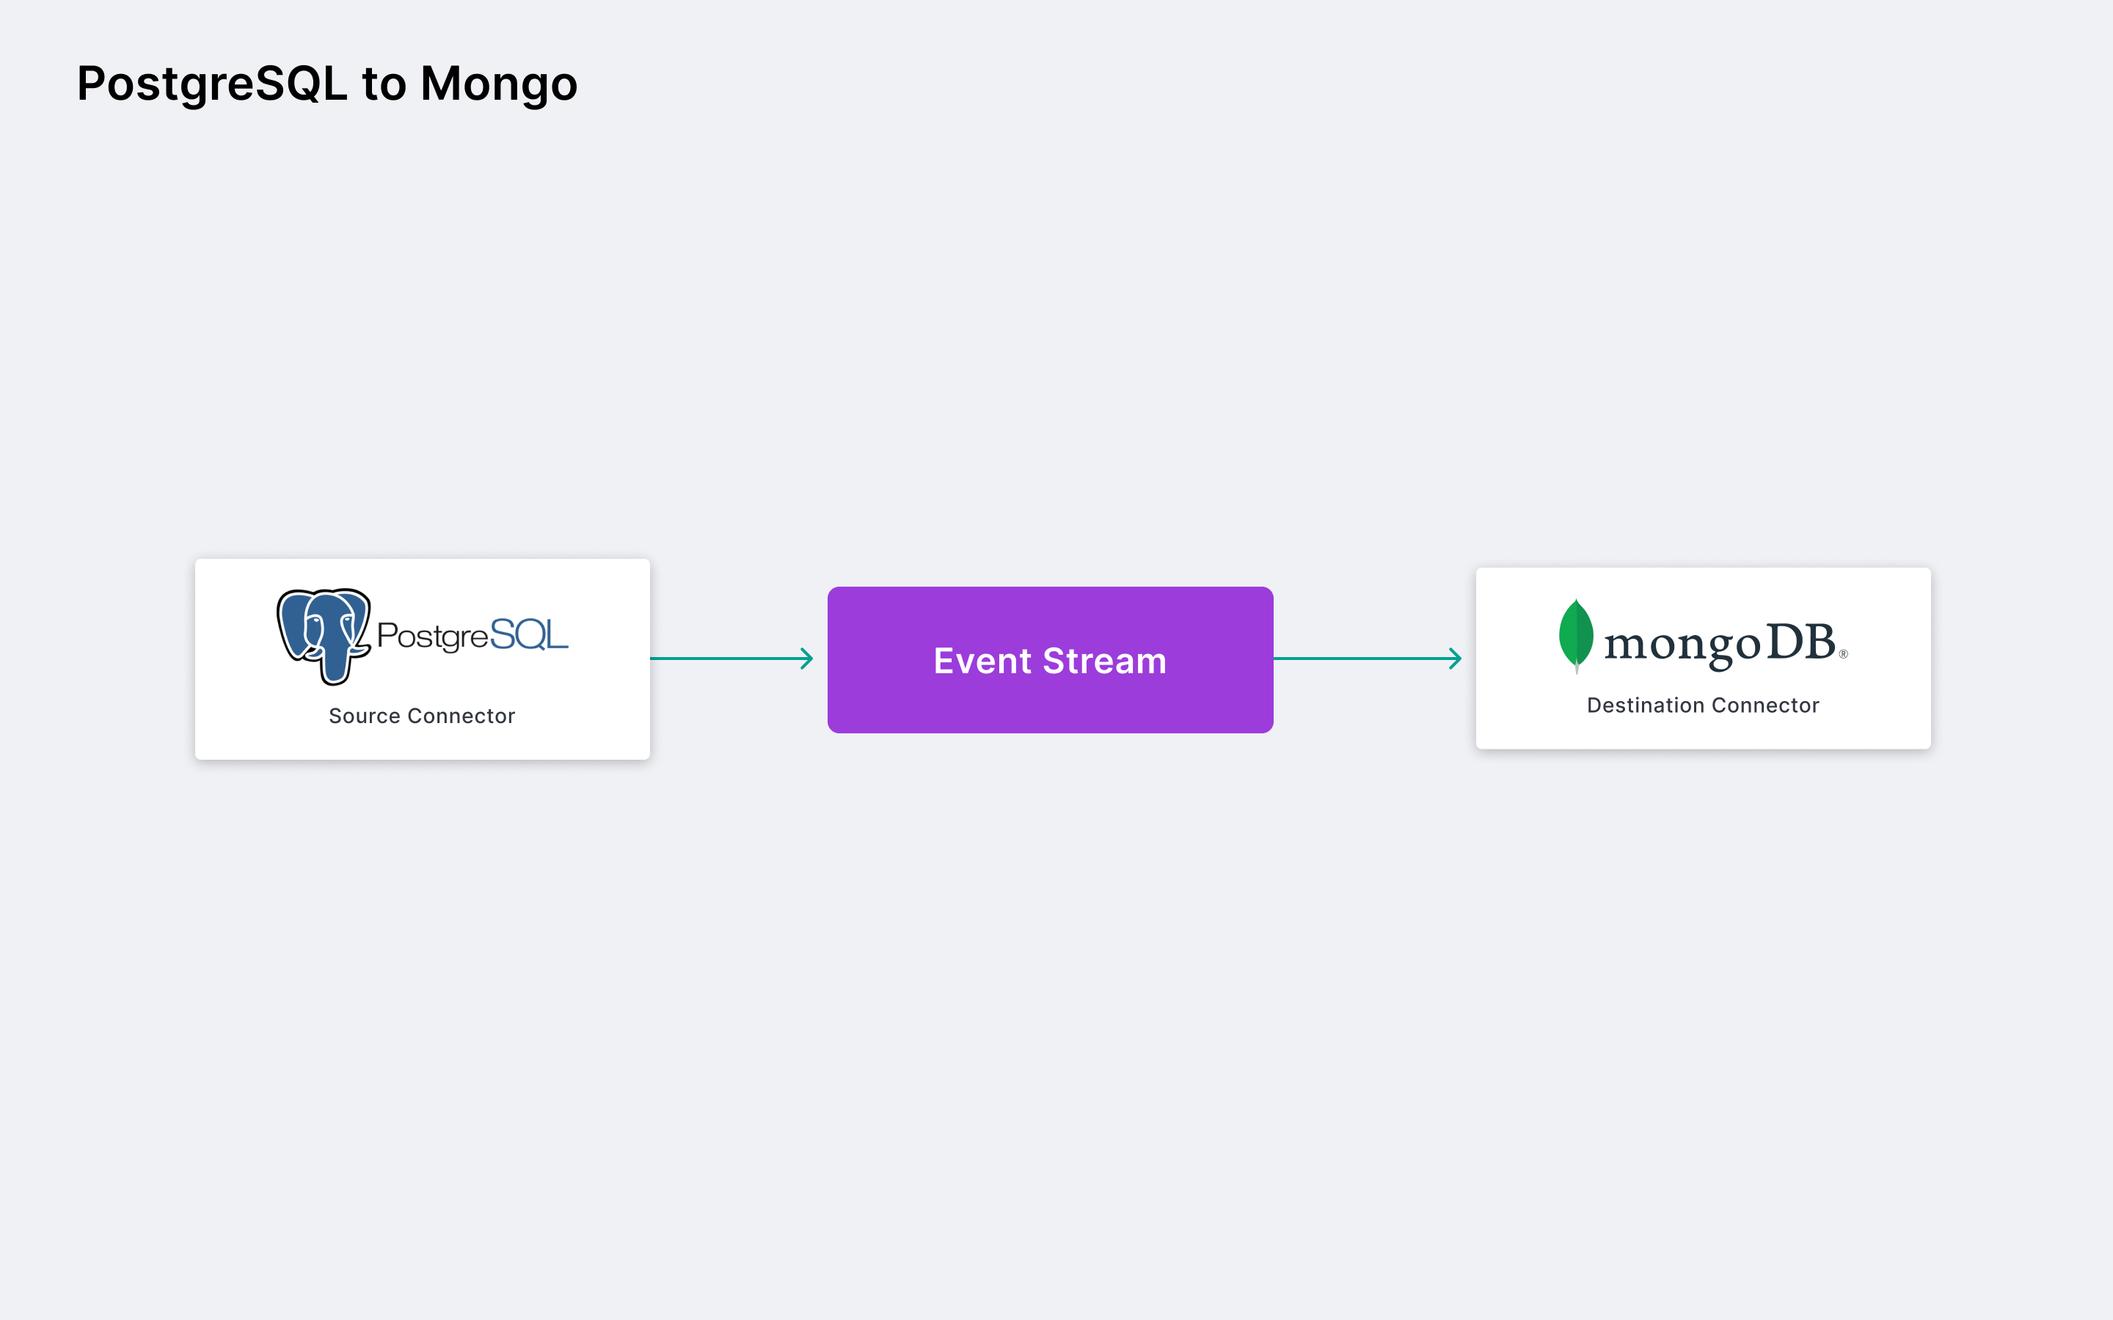This screenshot has width=2113, height=1320.
Task: Click the arrowhead pointing into Event Stream
Action: click(x=808, y=659)
